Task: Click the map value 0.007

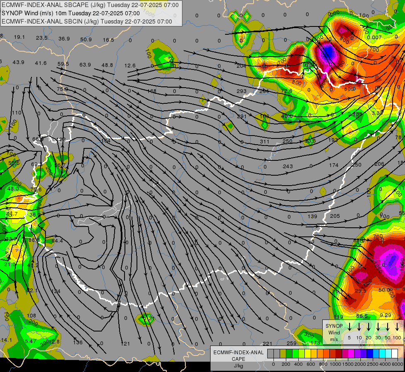Action: [x=374, y=38]
